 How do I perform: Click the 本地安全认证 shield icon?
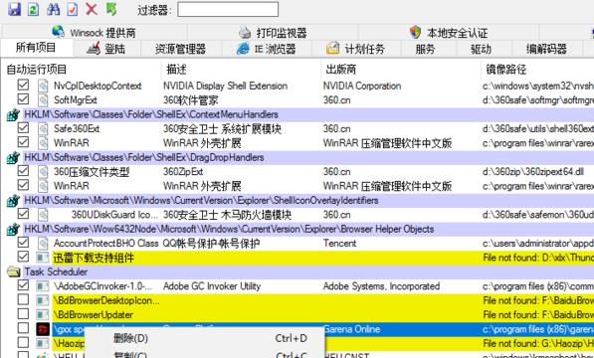tap(415, 32)
